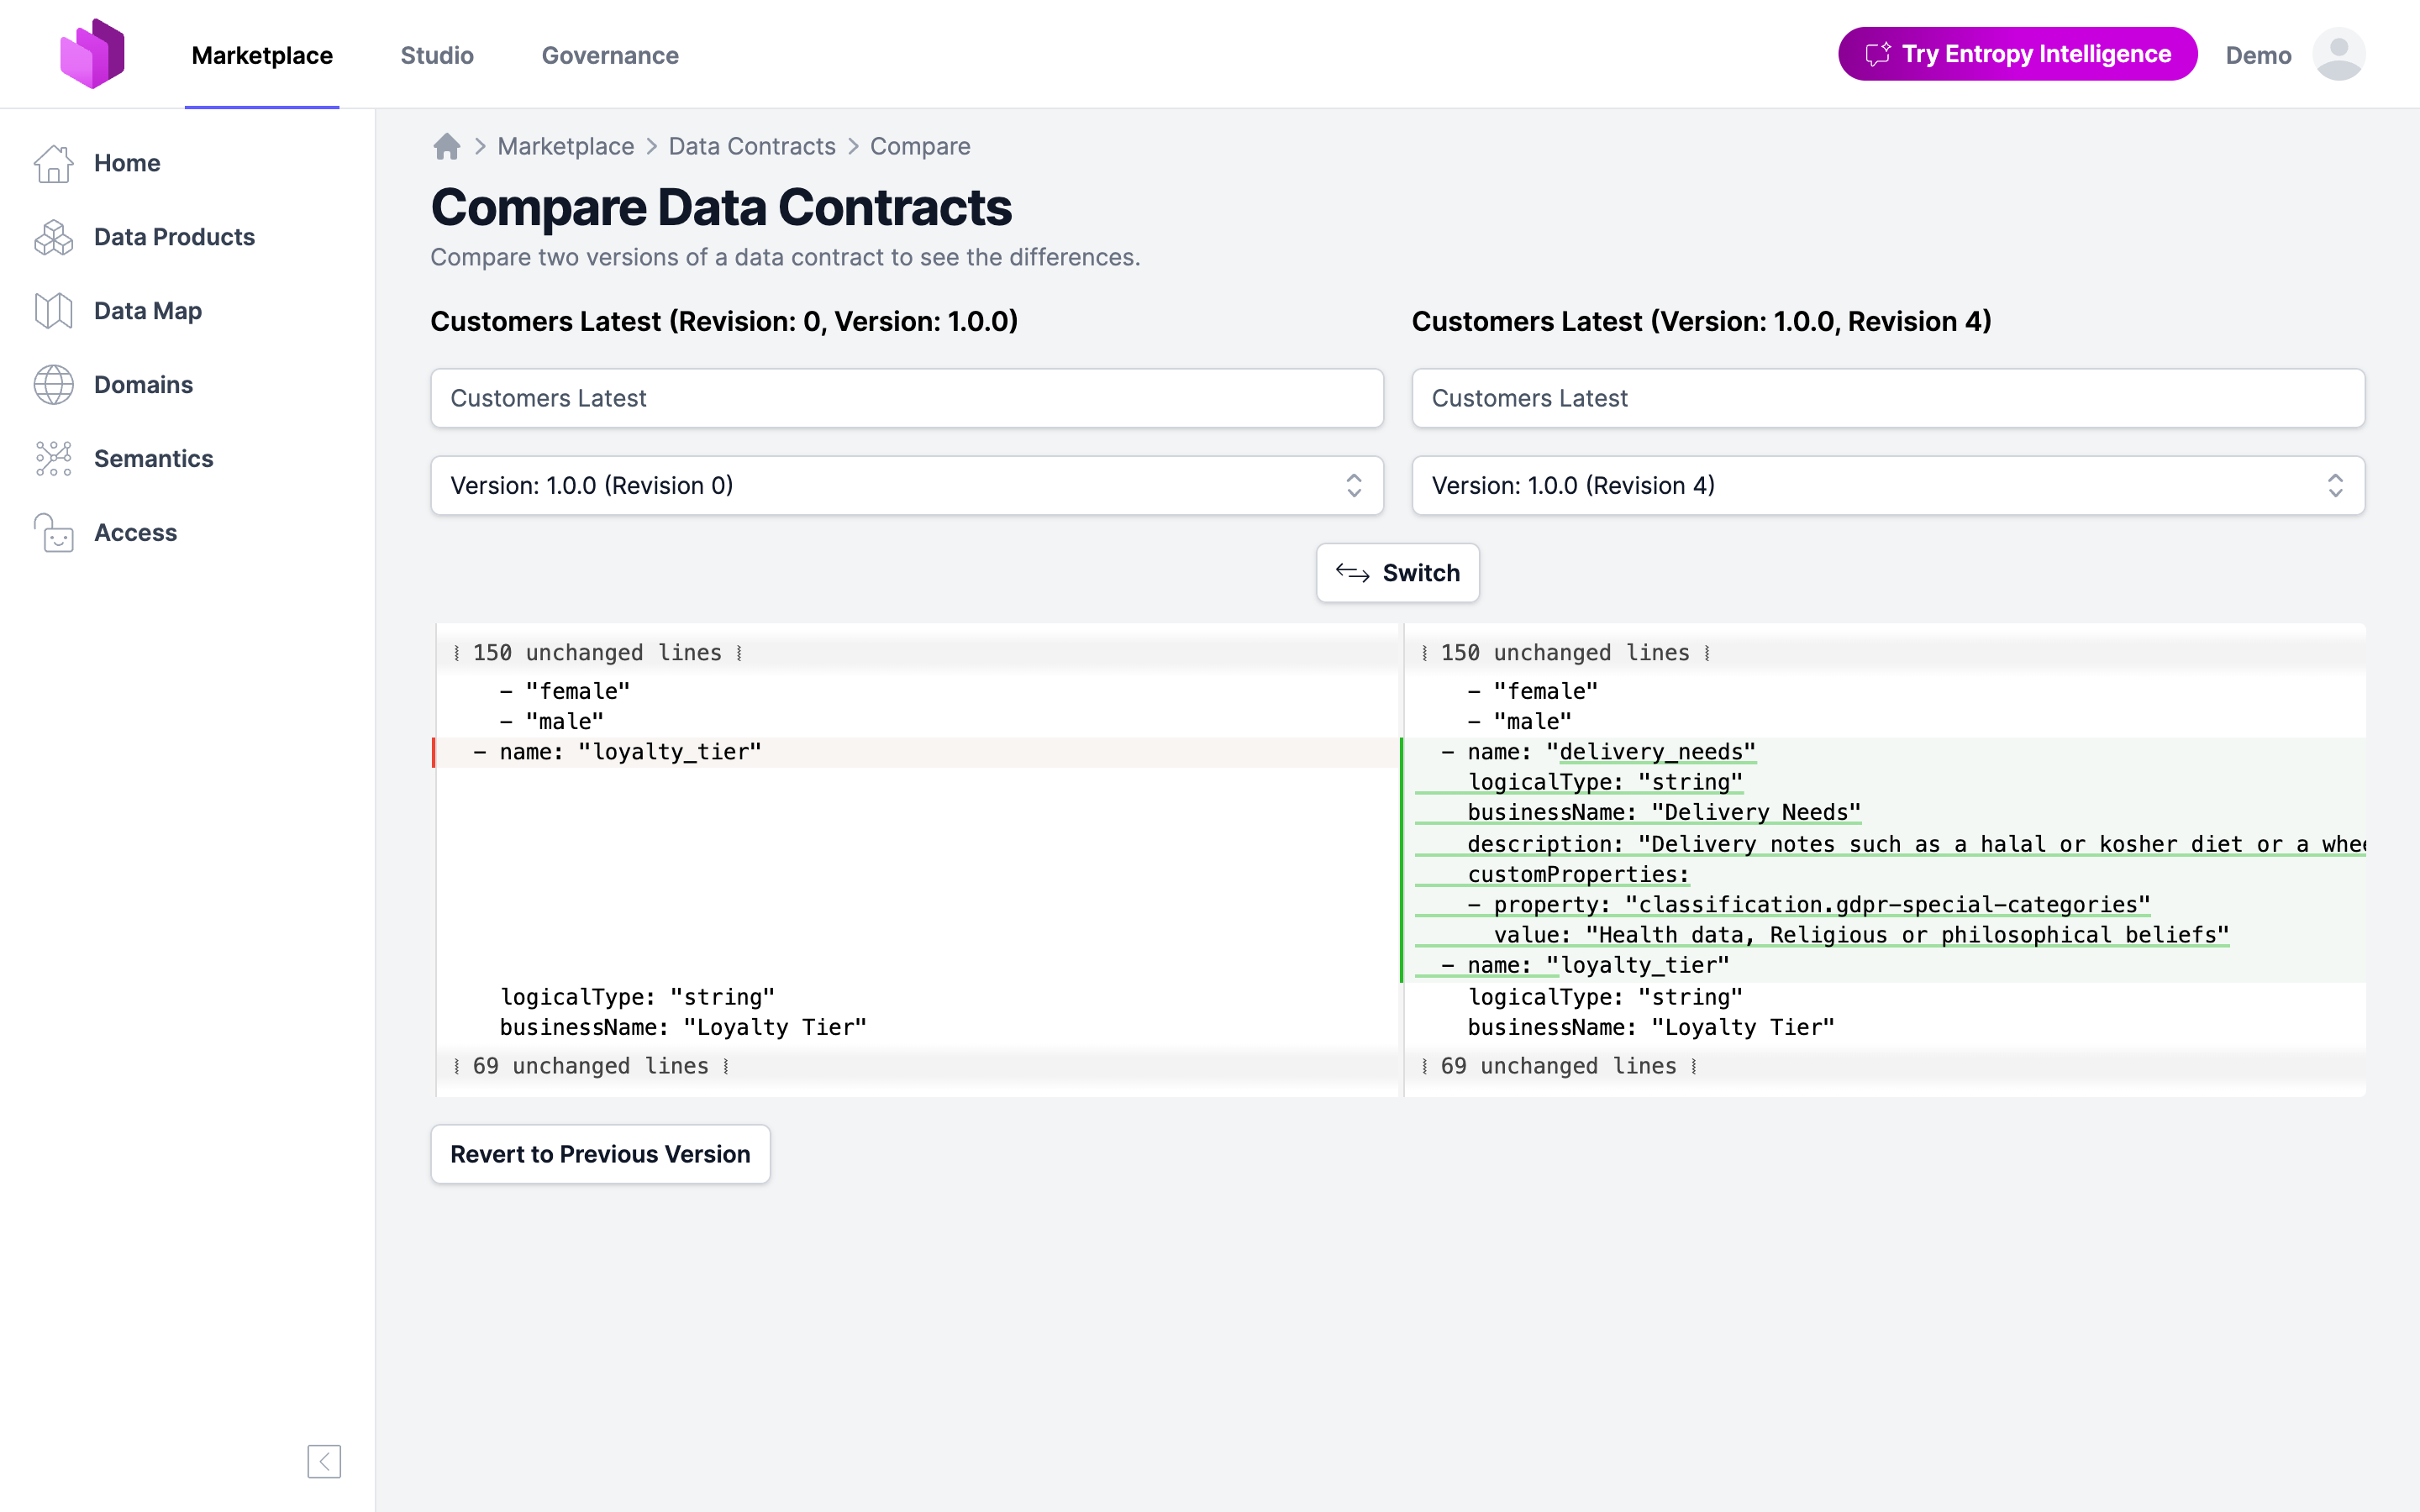Click the Compare breadcrumb item
The height and width of the screenshot is (1512, 2420).
(x=920, y=146)
